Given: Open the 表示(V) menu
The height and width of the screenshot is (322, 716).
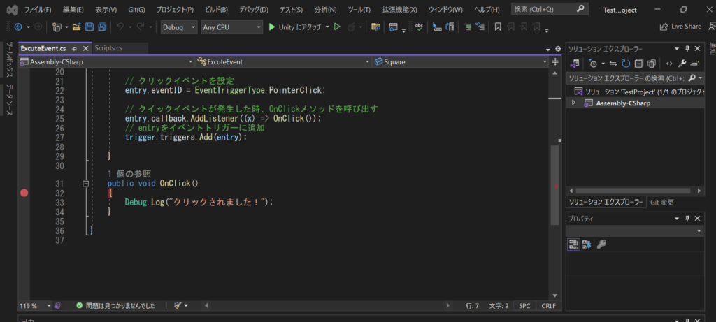Looking at the screenshot, I should (106, 10).
